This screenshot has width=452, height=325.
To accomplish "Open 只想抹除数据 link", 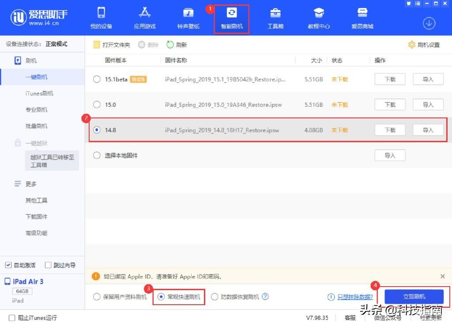I will [x=355, y=297].
